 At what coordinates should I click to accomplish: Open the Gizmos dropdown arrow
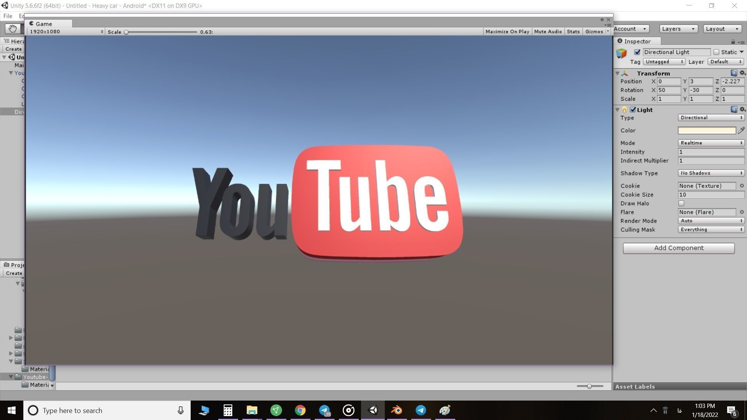click(608, 31)
